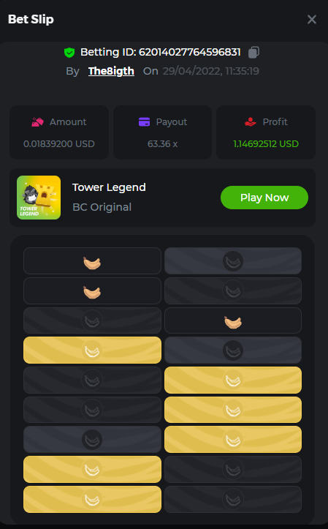328x529 pixels.
Task: Close the Bet Slip panel
Action: click(312, 20)
